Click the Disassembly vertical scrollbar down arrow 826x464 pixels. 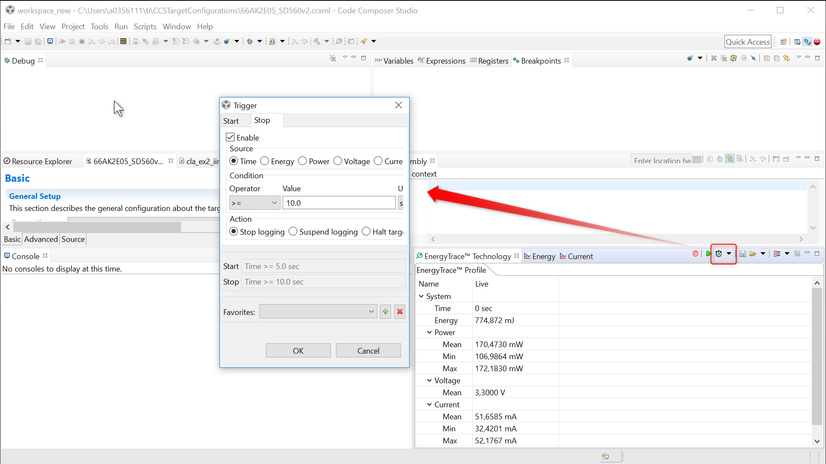click(813, 228)
